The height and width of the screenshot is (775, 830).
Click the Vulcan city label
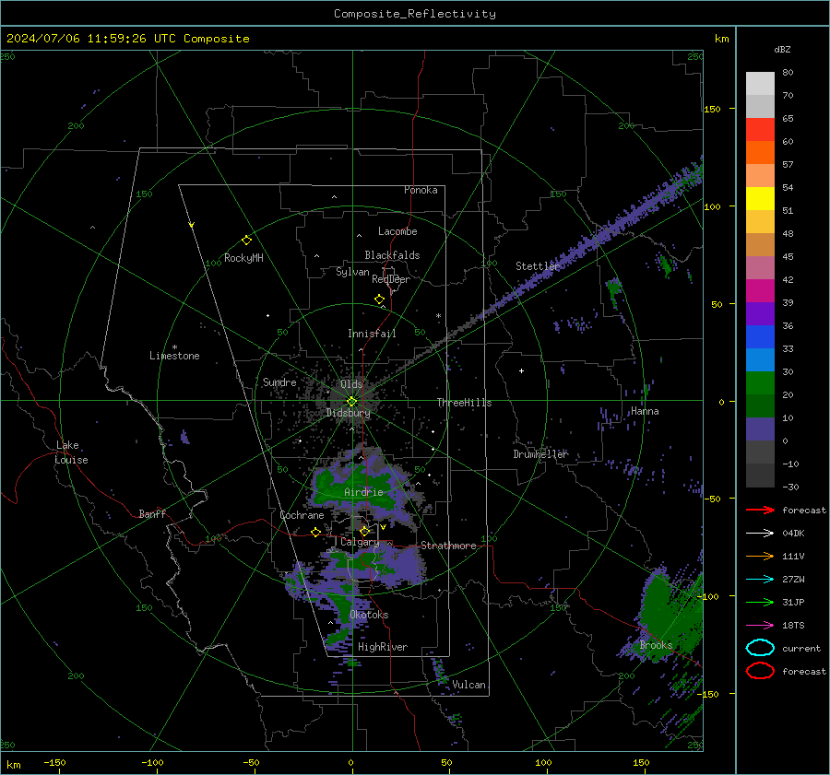coord(468,685)
